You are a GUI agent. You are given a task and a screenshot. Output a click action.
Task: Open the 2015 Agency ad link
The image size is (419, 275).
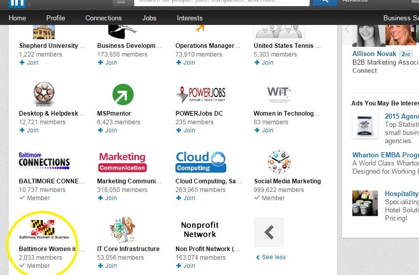coord(402,116)
